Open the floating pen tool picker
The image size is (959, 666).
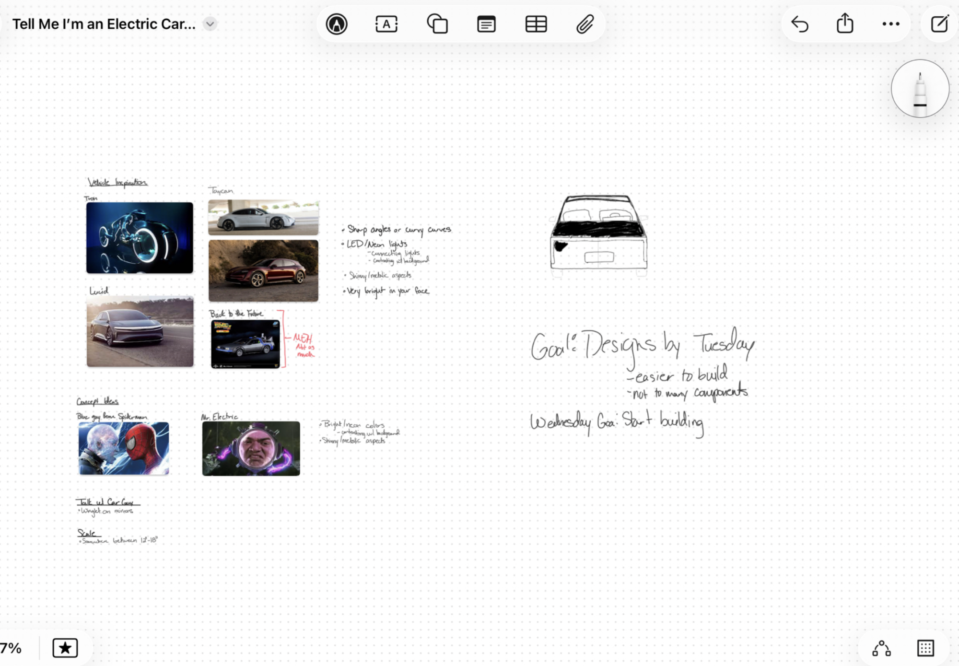(x=920, y=89)
